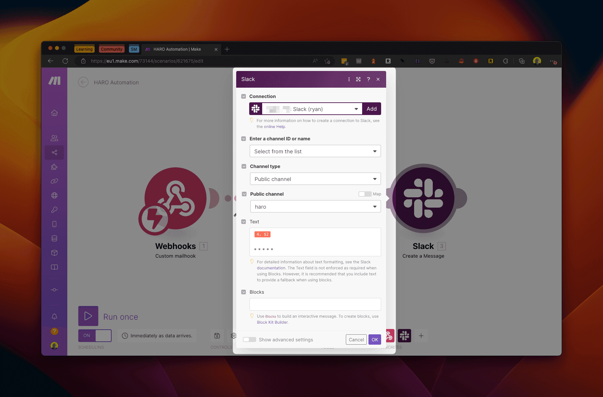Expand the Slack dialog to full screen
603x397 pixels.
[358, 79]
